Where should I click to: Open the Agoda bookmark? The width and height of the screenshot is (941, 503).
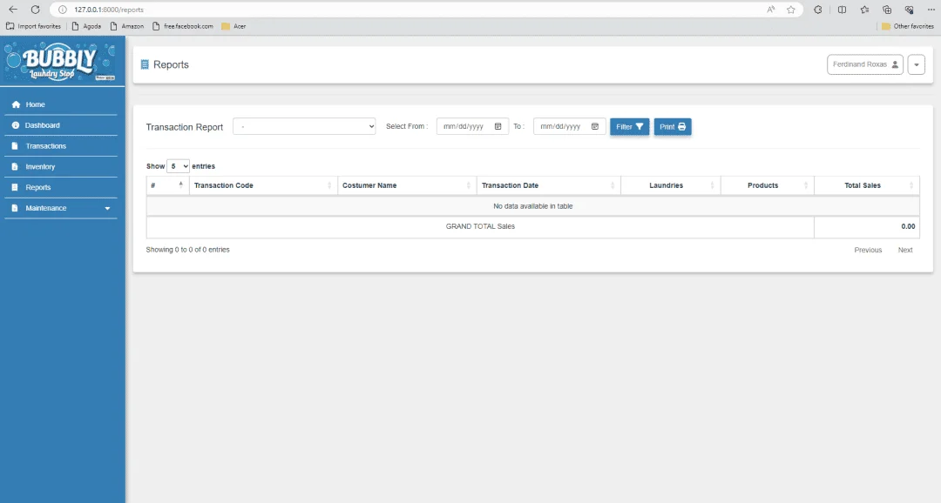(x=86, y=26)
